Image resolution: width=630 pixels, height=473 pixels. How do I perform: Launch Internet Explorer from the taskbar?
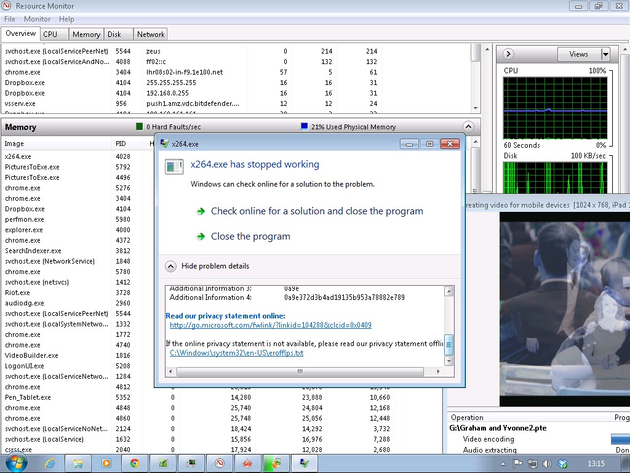[50, 463]
